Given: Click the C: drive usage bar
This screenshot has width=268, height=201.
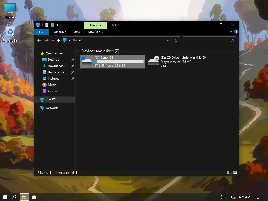Looking at the screenshot, I should 119,62.
